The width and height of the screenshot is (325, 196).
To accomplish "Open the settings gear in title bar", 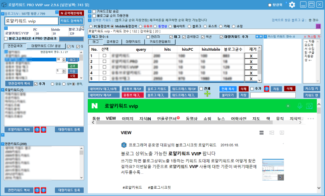I will (292, 4).
